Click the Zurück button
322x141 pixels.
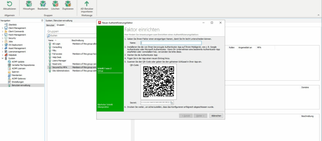(186, 116)
